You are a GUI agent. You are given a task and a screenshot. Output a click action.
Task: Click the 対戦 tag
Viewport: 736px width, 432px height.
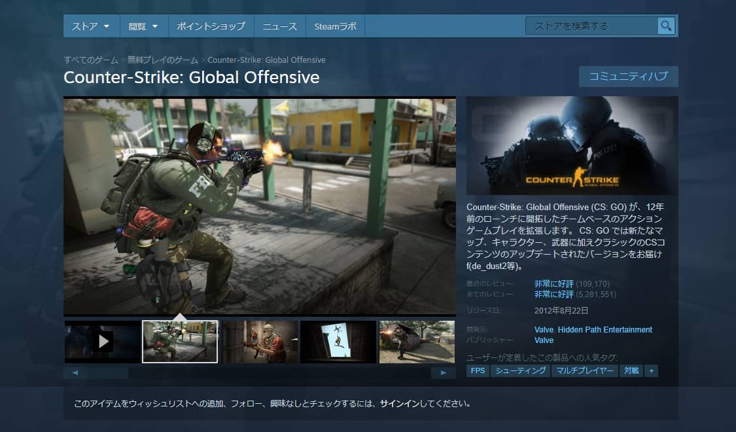[x=631, y=370]
